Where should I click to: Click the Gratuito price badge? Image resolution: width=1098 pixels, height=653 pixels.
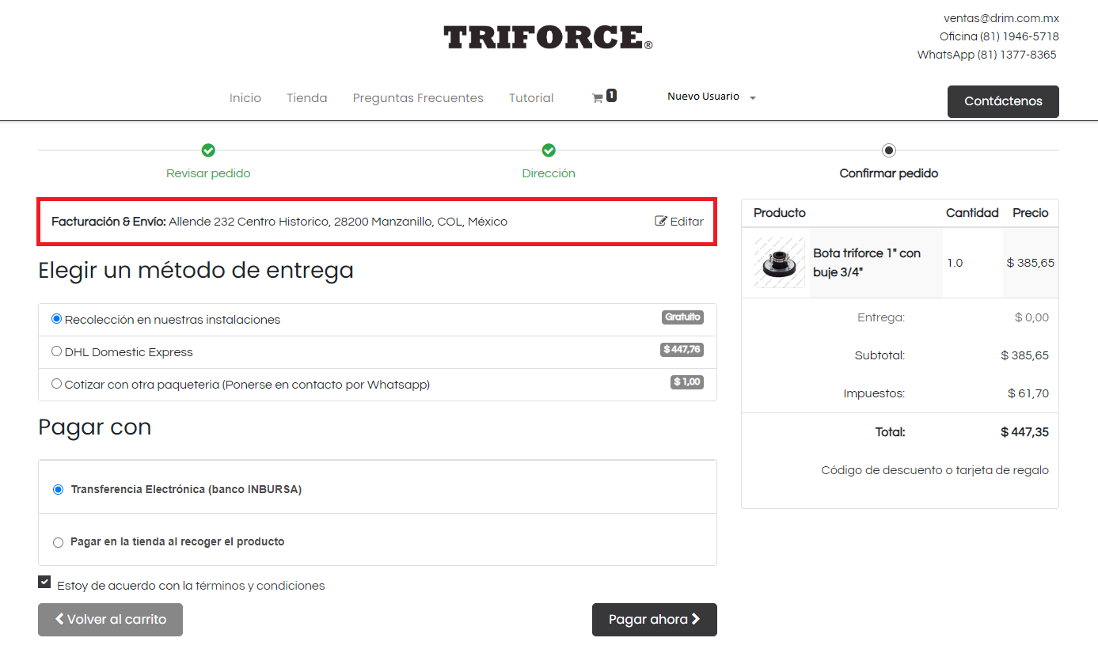click(682, 317)
